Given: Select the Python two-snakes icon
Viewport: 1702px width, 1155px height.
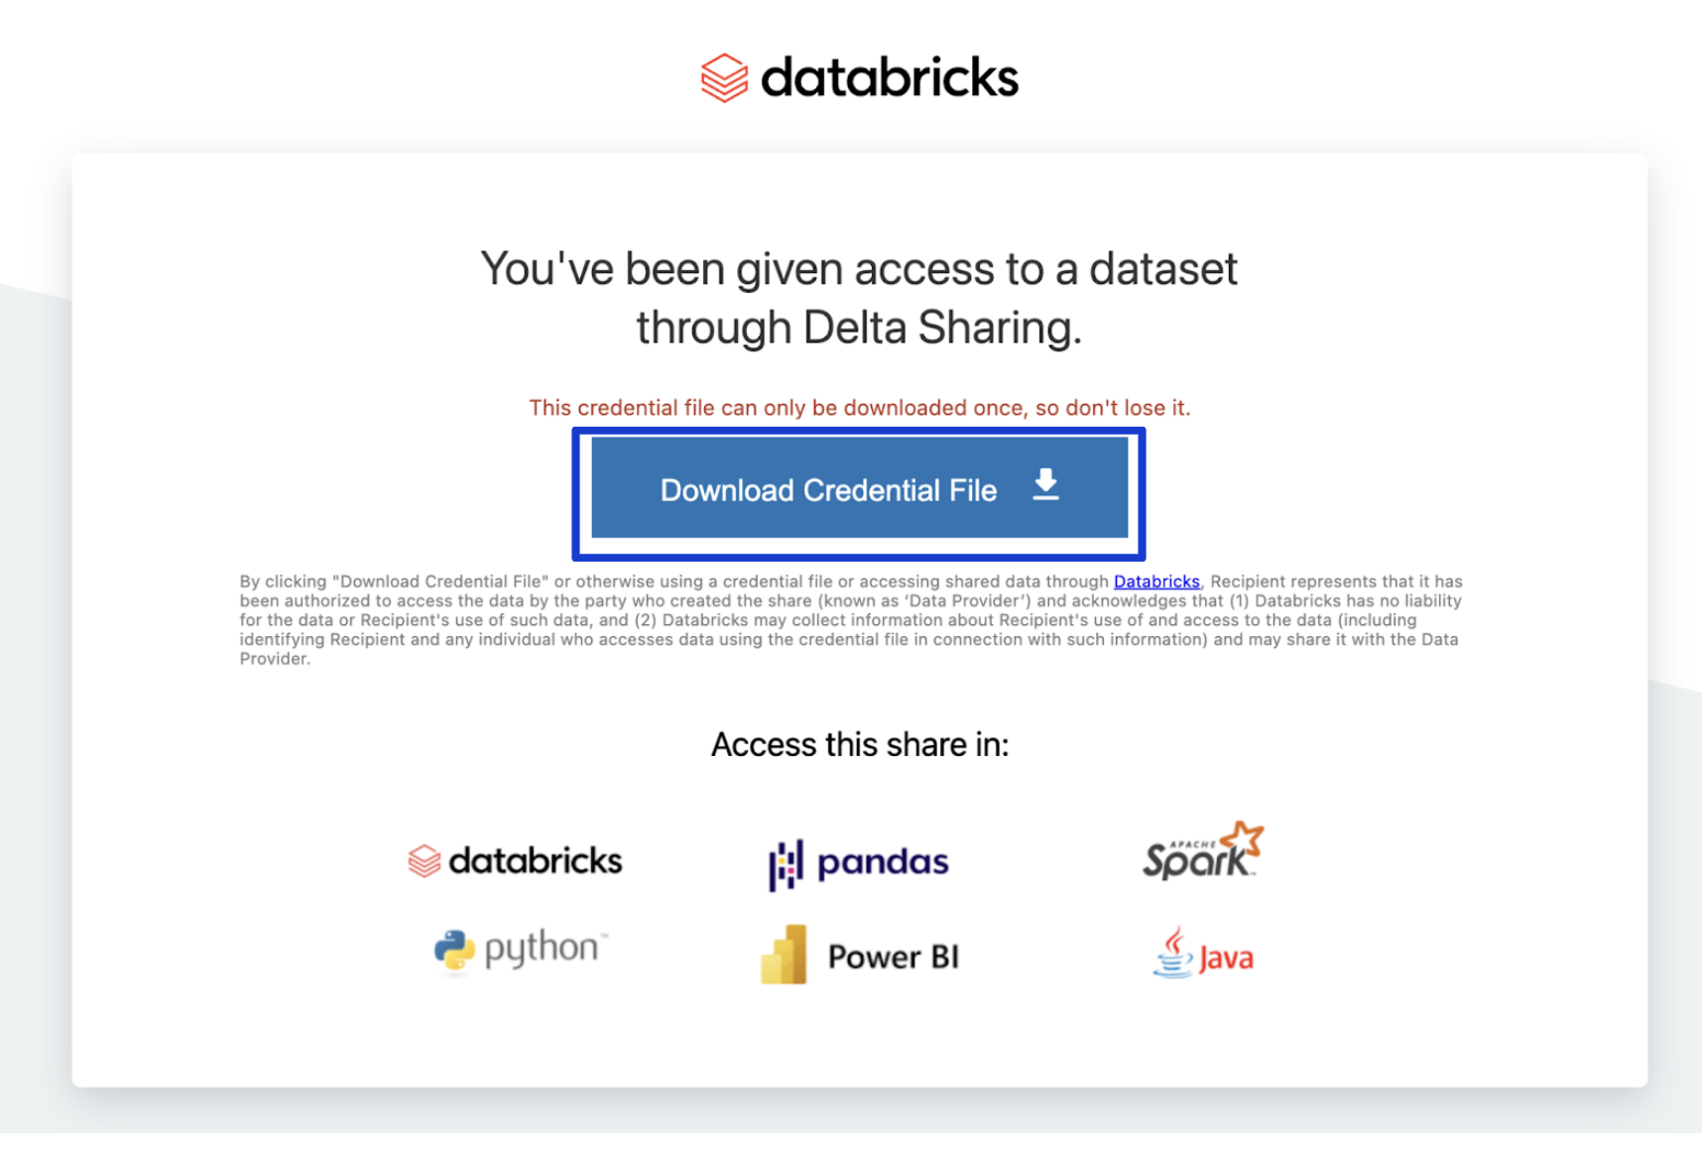Looking at the screenshot, I should [x=454, y=950].
